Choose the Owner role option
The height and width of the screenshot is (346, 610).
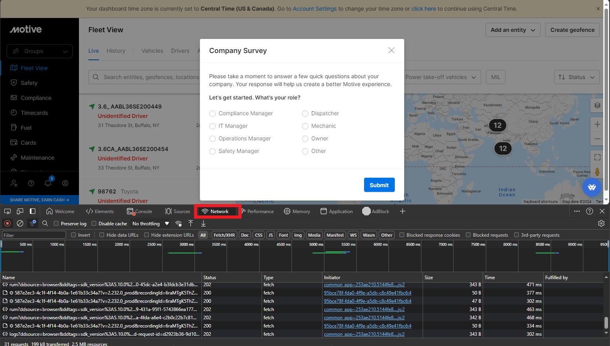305,138
